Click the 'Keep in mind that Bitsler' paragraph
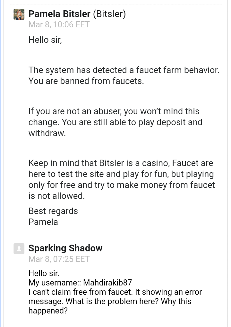The height and width of the screenshot is (327, 231). [122, 180]
